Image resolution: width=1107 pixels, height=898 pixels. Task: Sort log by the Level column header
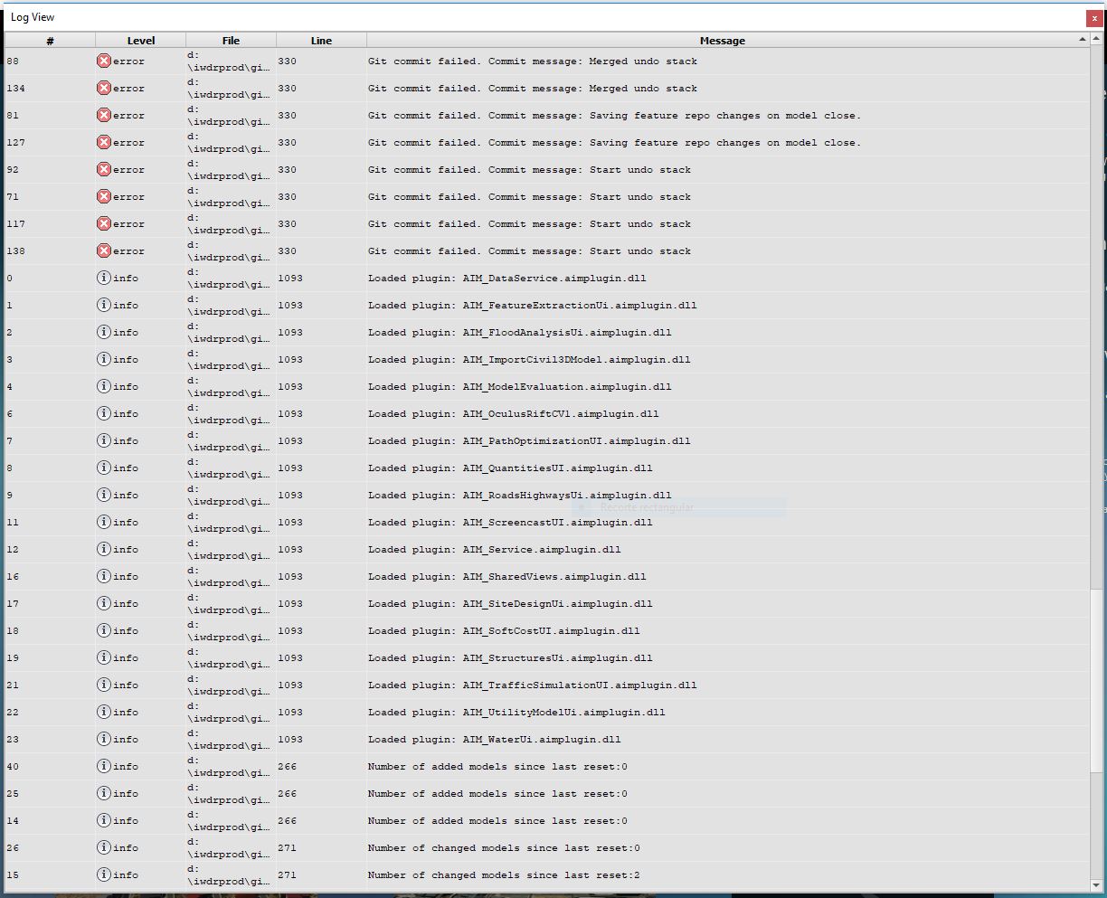(x=140, y=40)
